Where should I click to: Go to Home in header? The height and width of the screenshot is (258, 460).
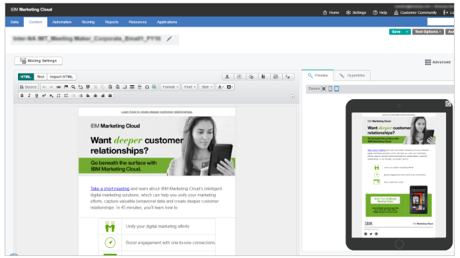point(331,13)
